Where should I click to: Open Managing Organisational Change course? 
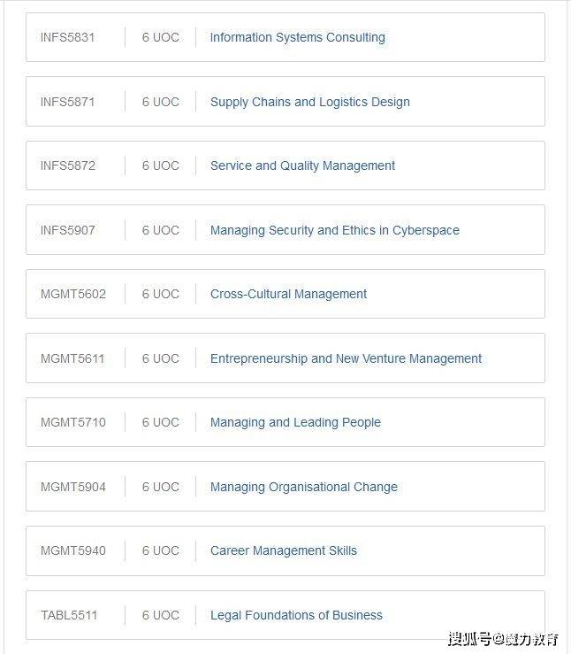(303, 487)
